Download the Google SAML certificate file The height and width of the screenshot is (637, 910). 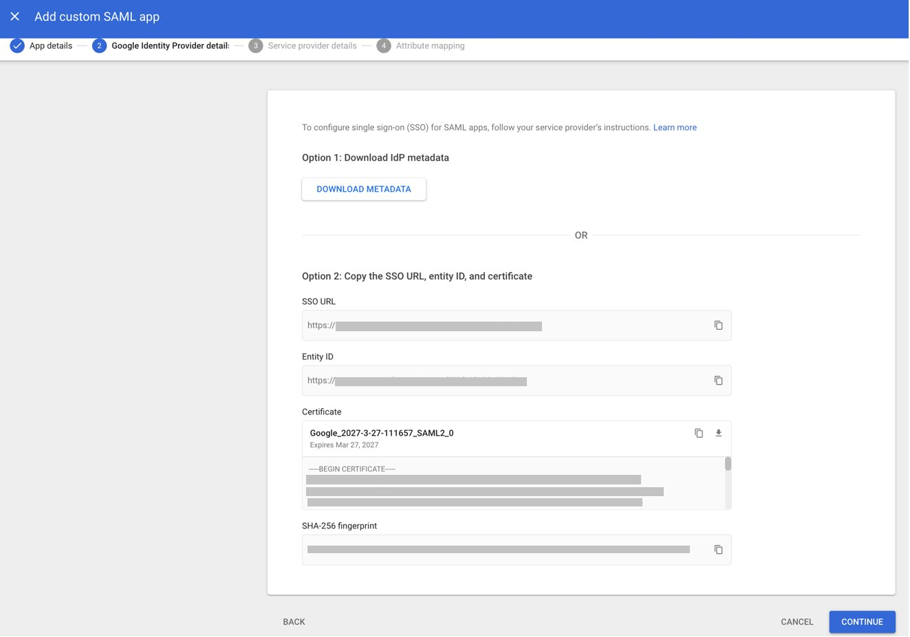[718, 434]
